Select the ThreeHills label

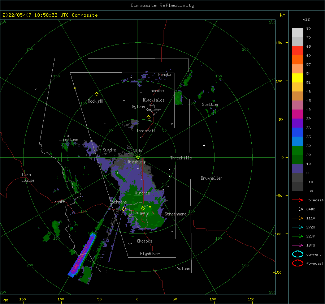point(181,158)
